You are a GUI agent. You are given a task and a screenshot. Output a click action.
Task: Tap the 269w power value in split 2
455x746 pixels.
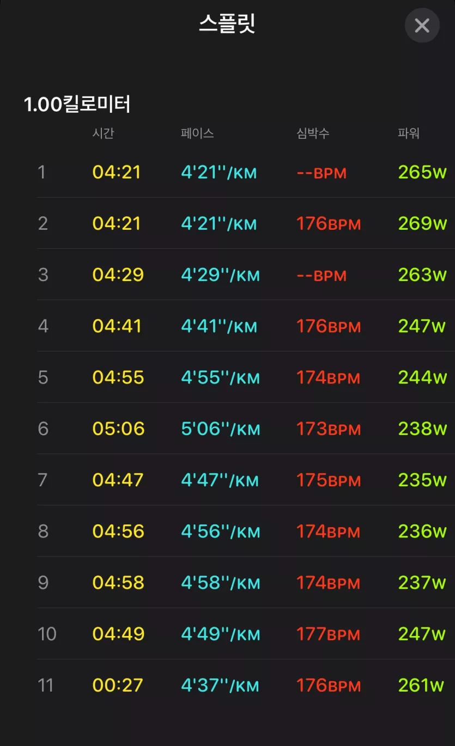[422, 223]
